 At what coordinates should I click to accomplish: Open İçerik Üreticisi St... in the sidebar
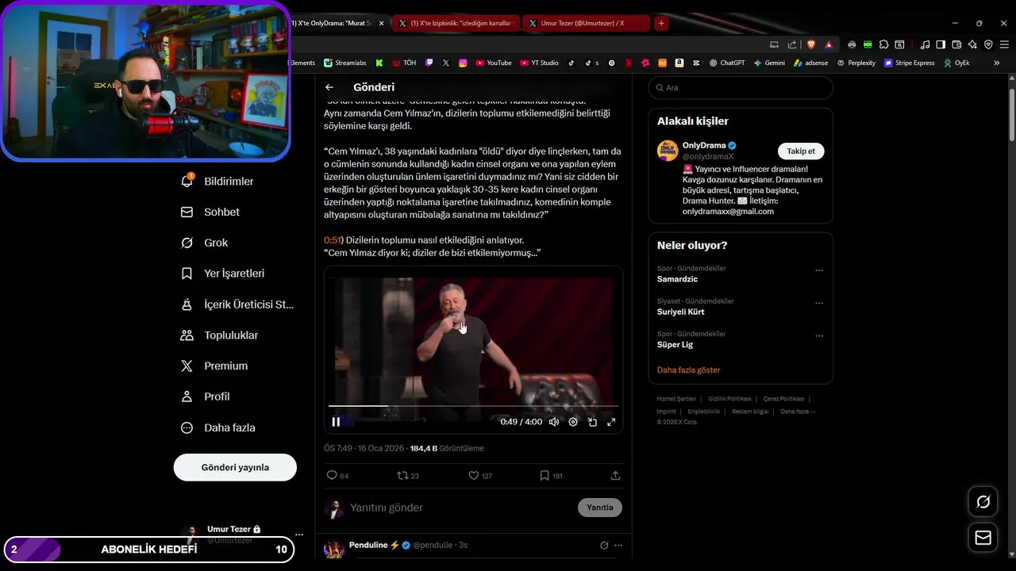[237, 305]
